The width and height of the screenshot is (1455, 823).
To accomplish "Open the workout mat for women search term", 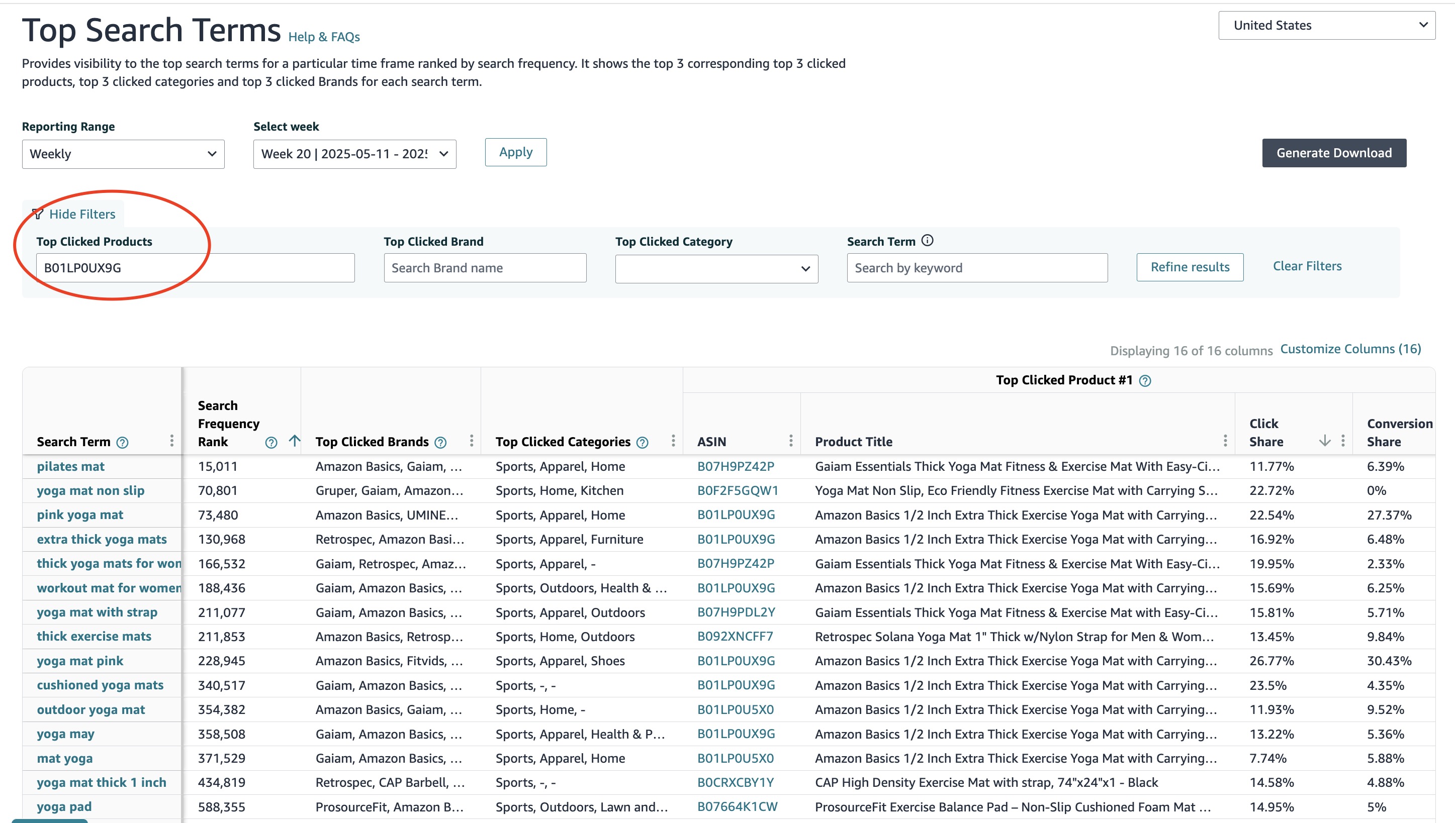I will (109, 588).
